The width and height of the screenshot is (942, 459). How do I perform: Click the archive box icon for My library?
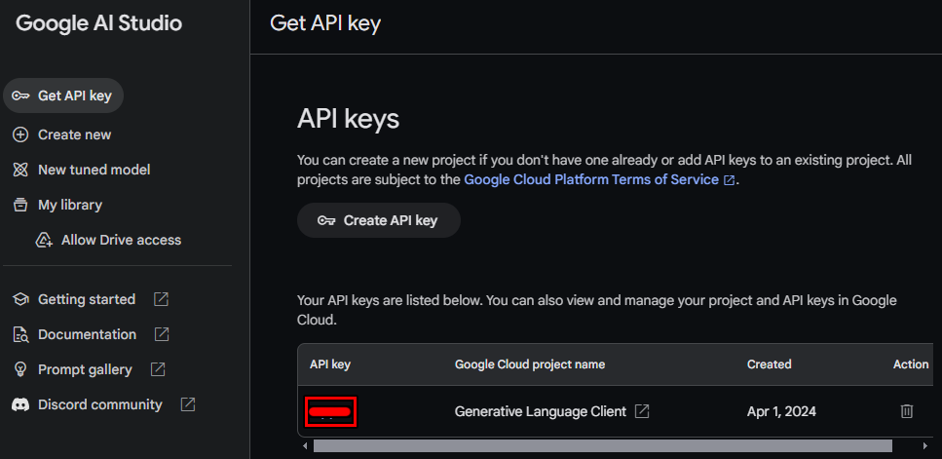click(20, 205)
